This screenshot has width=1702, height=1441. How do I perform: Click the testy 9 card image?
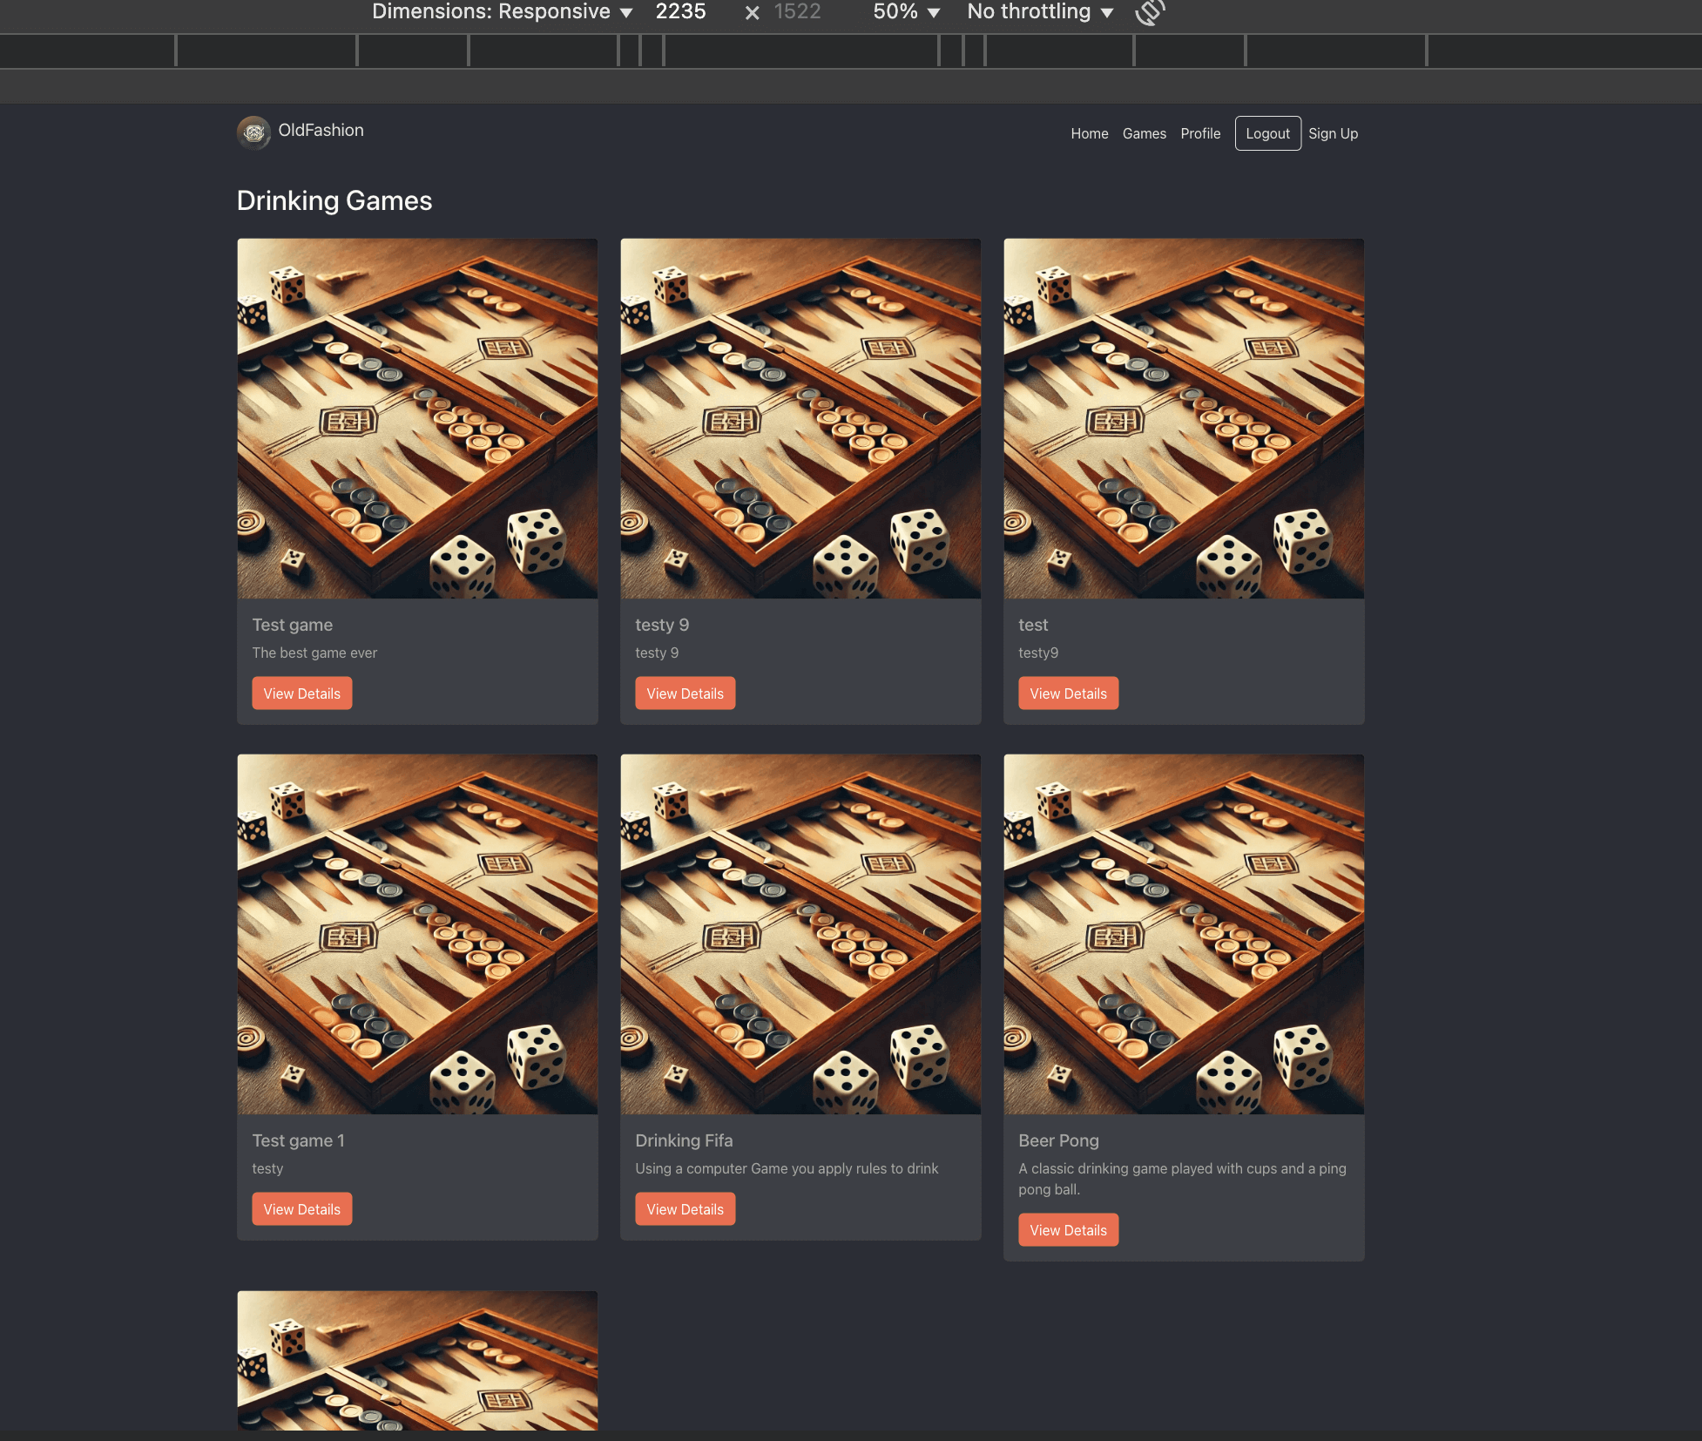pos(800,418)
